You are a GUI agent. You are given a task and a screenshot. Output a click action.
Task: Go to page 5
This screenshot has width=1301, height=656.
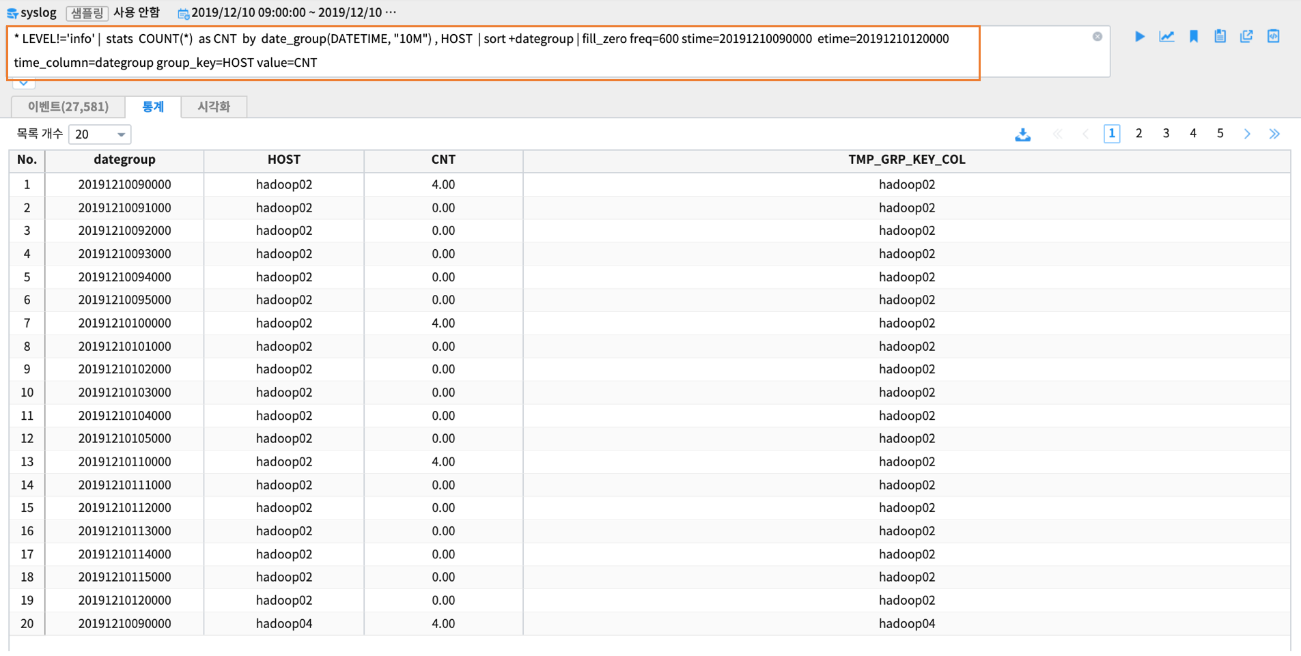point(1220,134)
